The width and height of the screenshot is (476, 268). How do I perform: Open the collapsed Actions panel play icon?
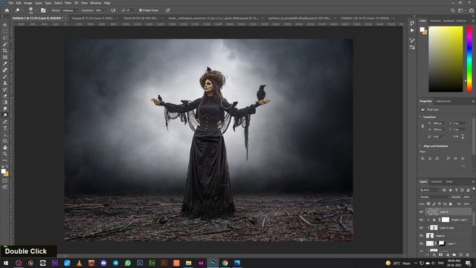[412, 31]
